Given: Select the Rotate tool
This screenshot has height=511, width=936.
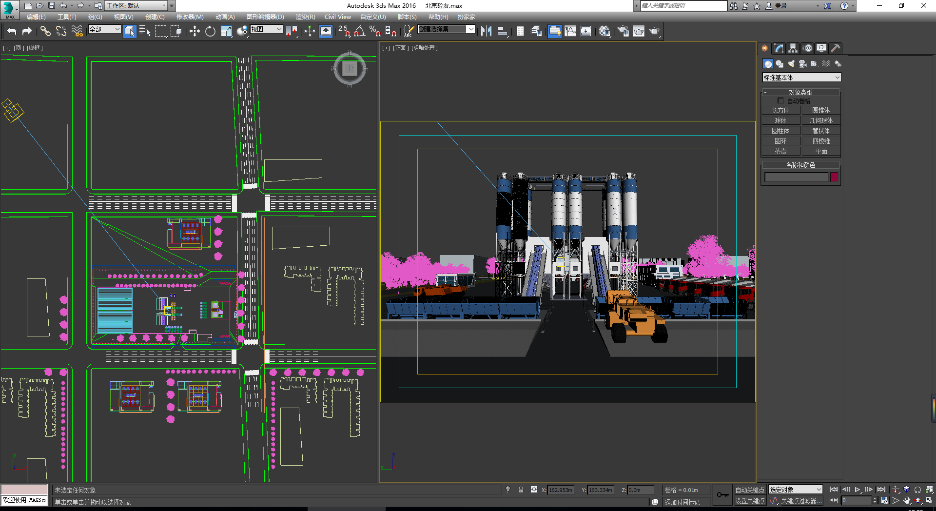Looking at the screenshot, I should point(210,31).
